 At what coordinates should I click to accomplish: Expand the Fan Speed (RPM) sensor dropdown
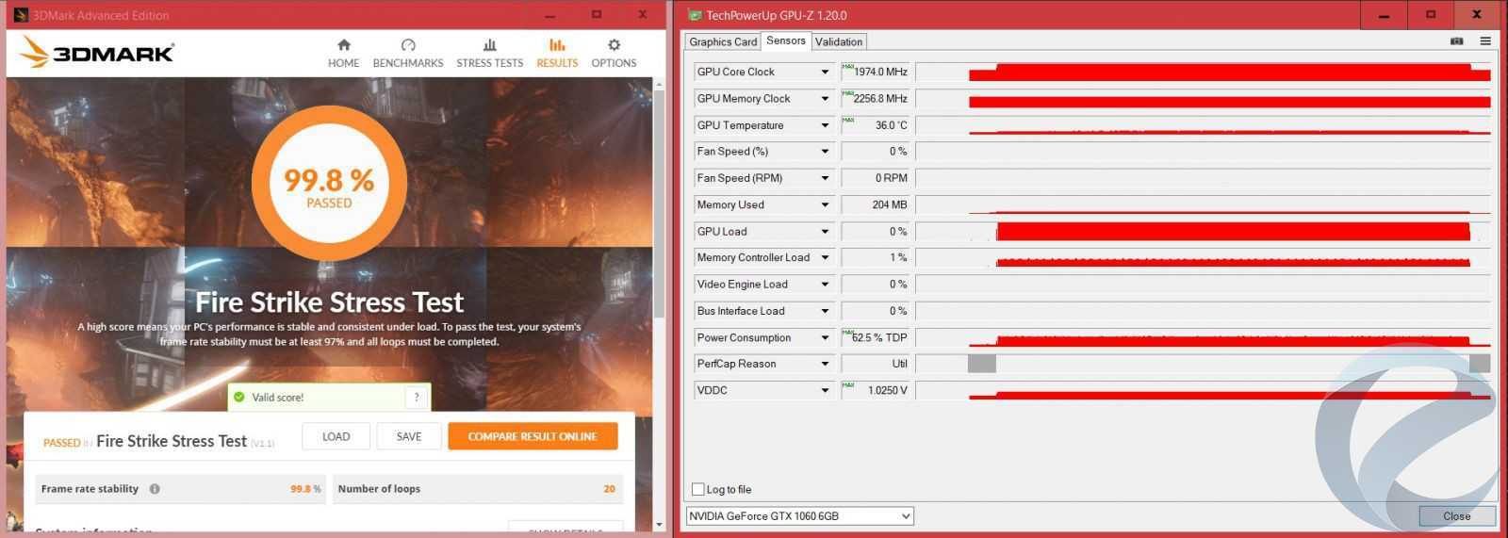pyautogui.click(x=825, y=178)
